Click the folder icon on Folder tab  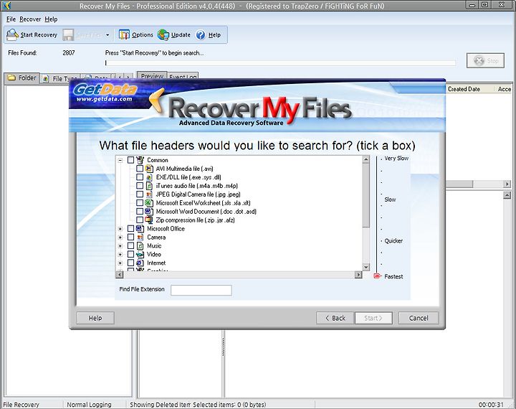tap(12, 77)
